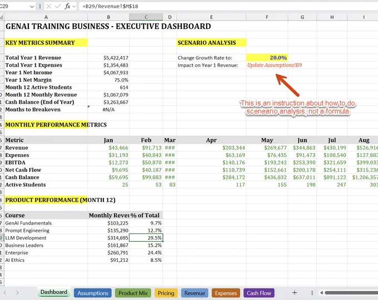Click 'Change Growth Rate to:' label cell

[x=211, y=58]
